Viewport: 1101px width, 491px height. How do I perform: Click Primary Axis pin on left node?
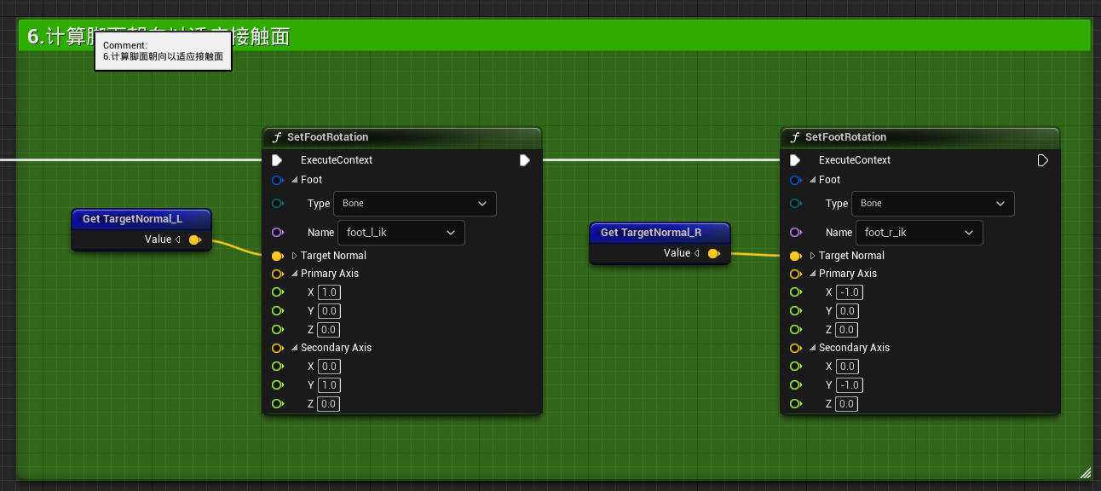(x=277, y=274)
